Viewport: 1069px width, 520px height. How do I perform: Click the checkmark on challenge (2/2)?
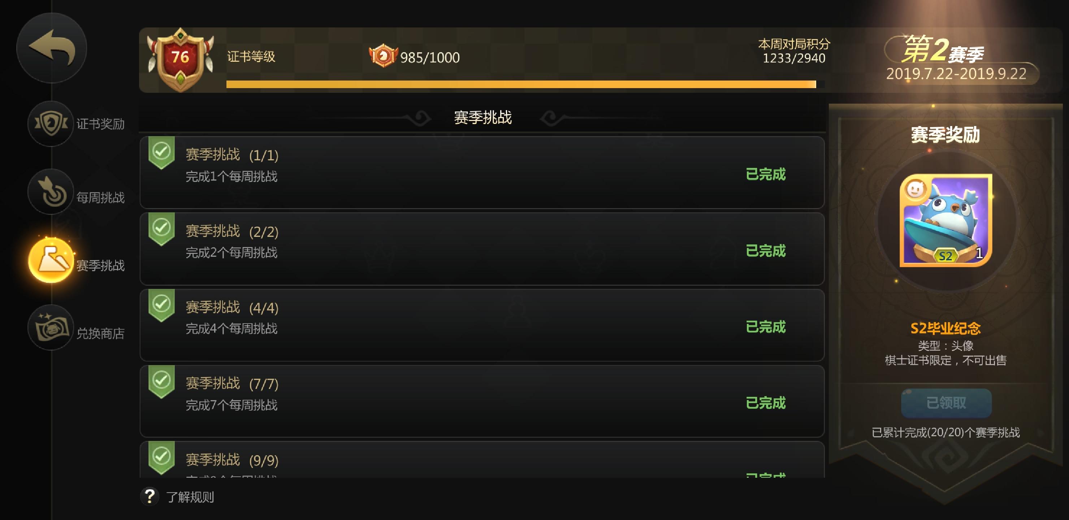click(x=161, y=229)
